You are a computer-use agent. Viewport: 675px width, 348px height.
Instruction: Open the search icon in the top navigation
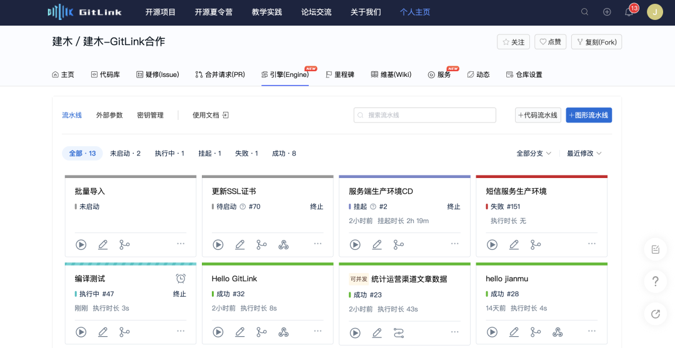click(x=584, y=12)
